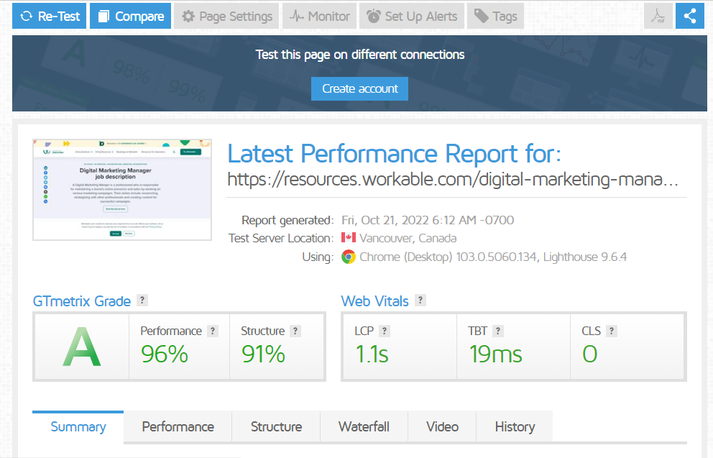Screen dimensions: 713x458
Task: Click the Tags button
Action: pyautogui.click(x=495, y=16)
